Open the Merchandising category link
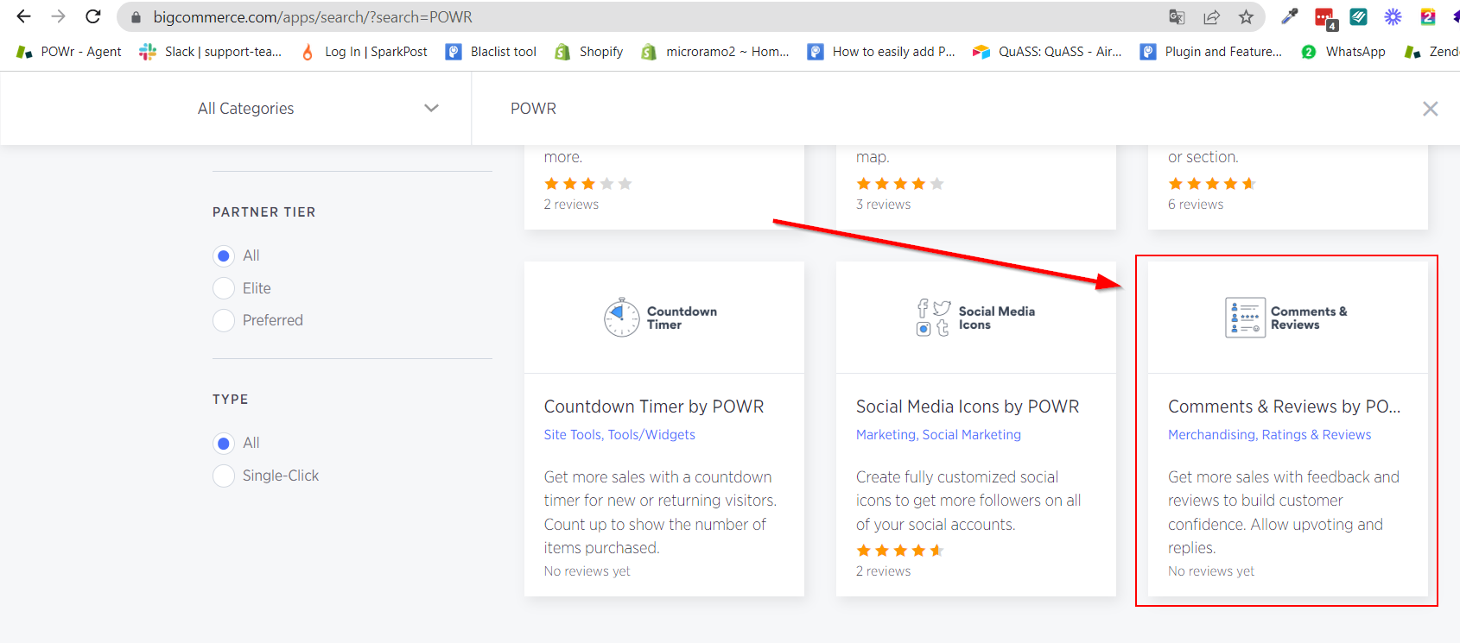1460x643 pixels. click(1213, 435)
